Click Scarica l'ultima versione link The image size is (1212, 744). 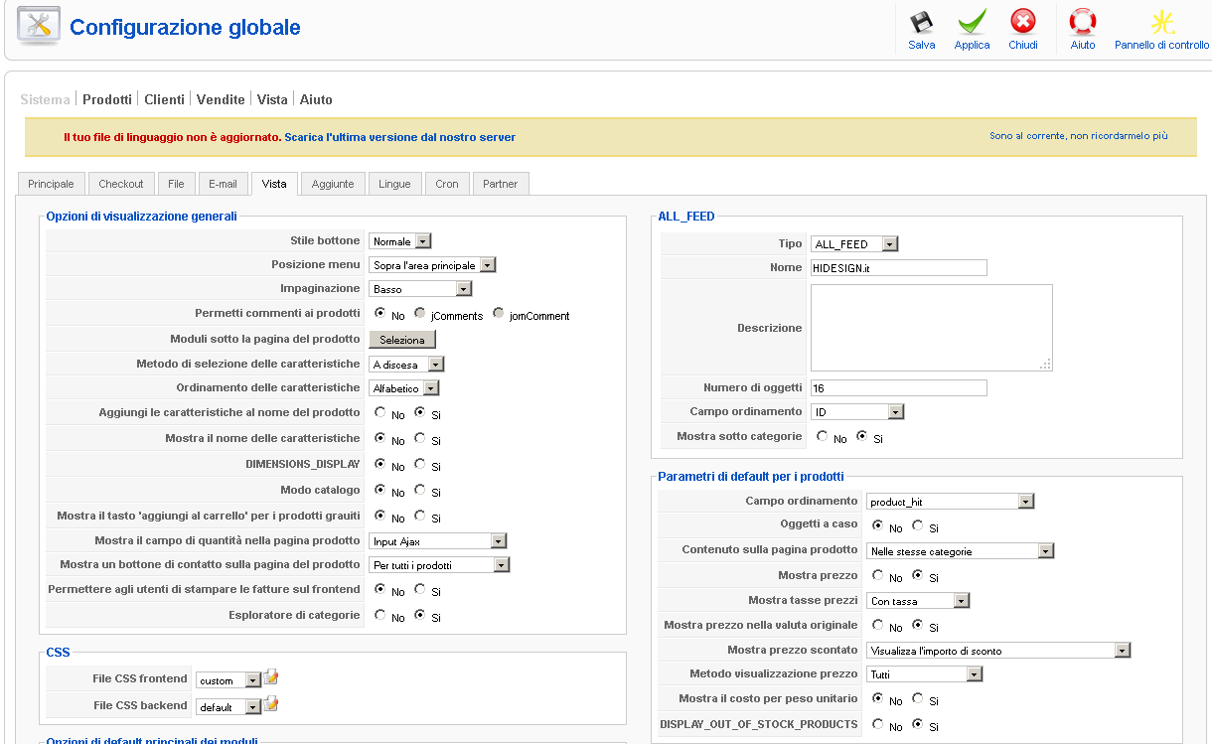400,137
